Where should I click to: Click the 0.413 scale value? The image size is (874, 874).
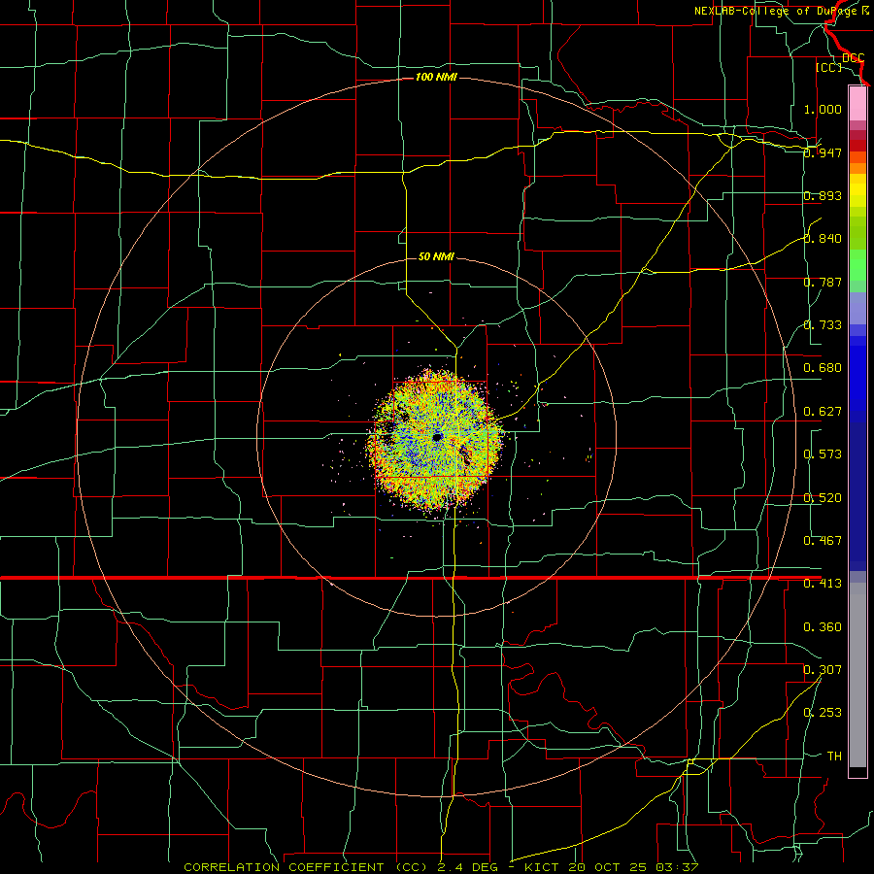click(x=823, y=584)
